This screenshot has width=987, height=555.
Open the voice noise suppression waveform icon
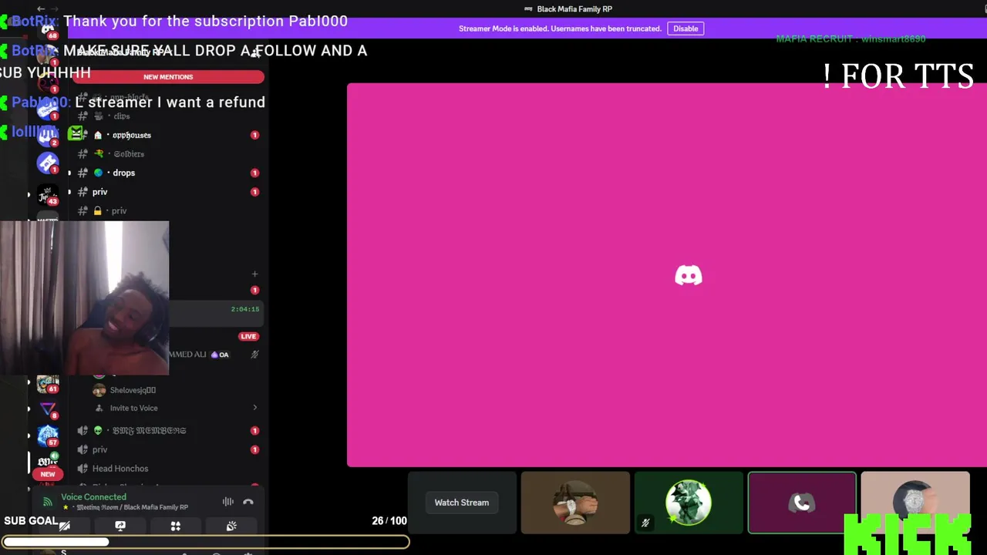(228, 502)
